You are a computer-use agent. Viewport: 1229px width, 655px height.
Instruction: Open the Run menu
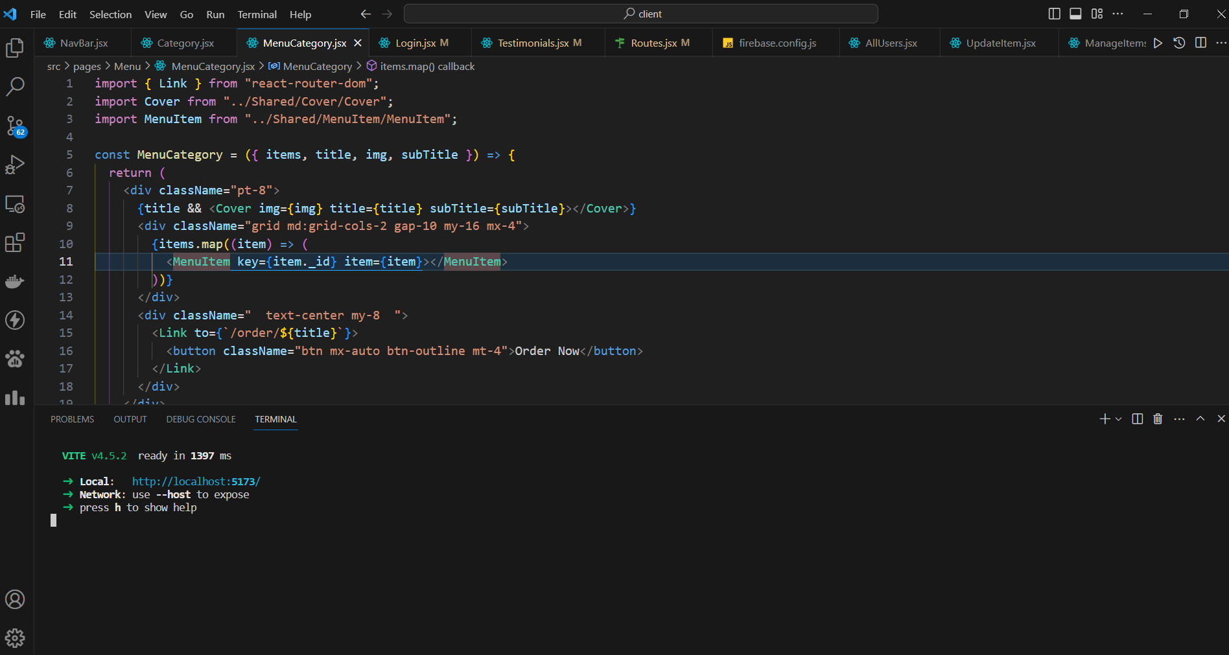pyautogui.click(x=215, y=14)
